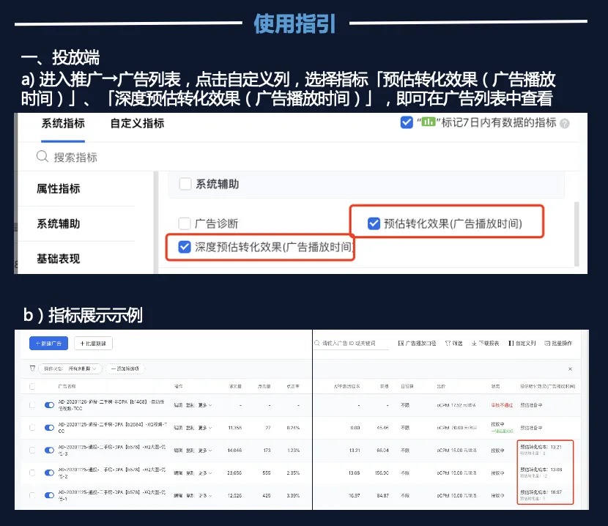
Task: Click the ad ID or keyword search input
Action: [x=352, y=344]
